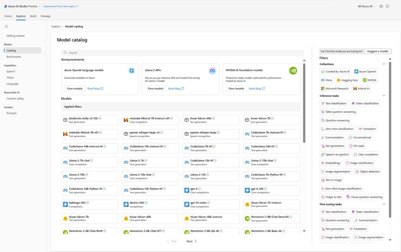
Task: Enable the Curated by Azure AI filter
Action: click(335, 71)
